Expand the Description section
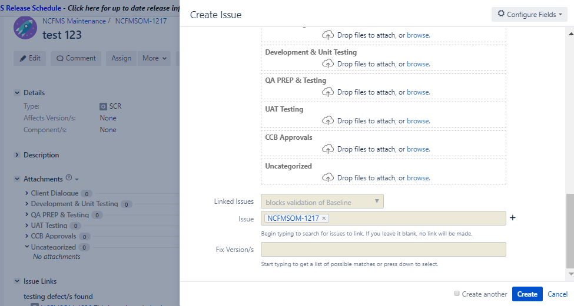Screen dimensions: 574x306 (17, 155)
